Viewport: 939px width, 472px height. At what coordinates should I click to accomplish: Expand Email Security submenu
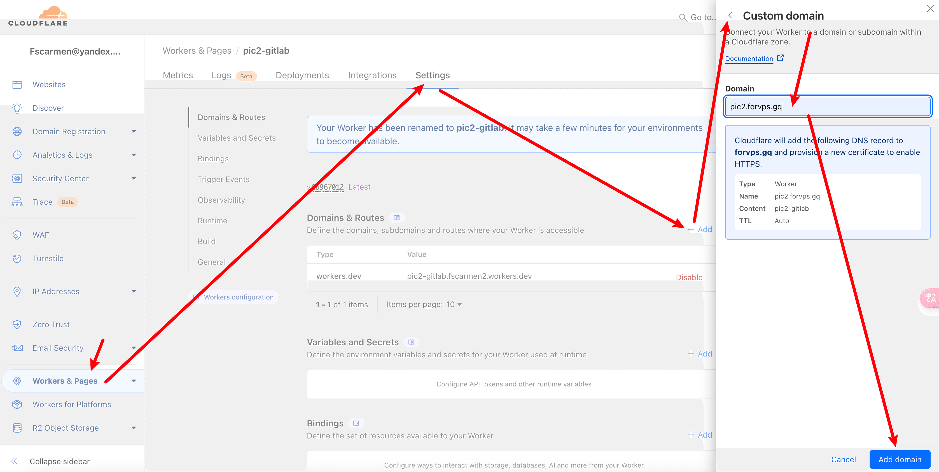pyautogui.click(x=134, y=348)
